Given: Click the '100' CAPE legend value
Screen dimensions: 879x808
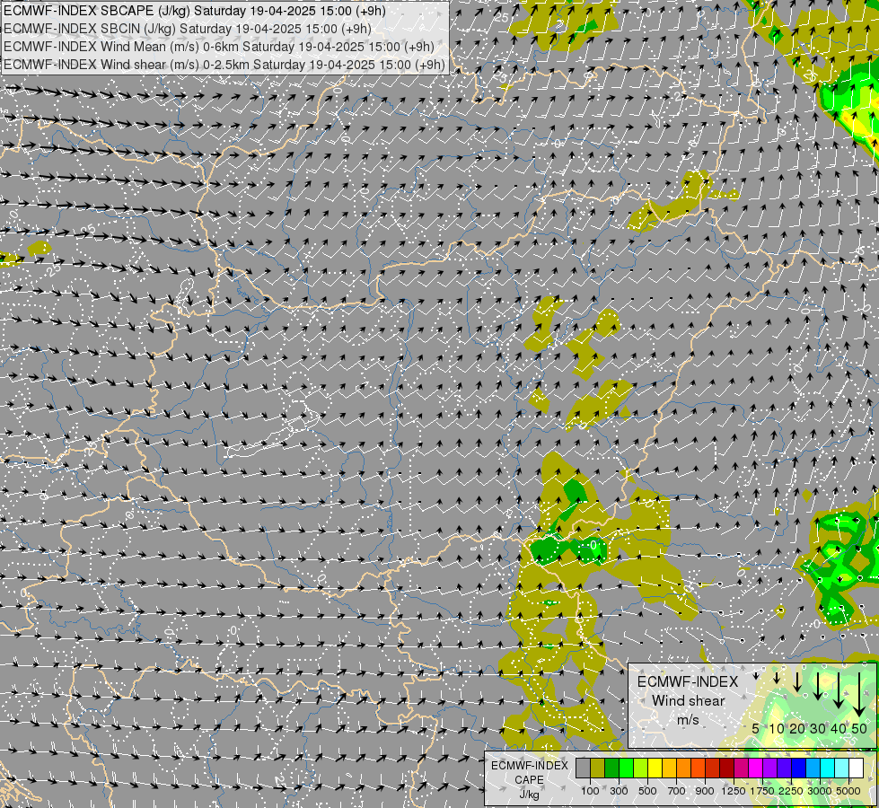Looking at the screenshot, I should coord(590,791).
